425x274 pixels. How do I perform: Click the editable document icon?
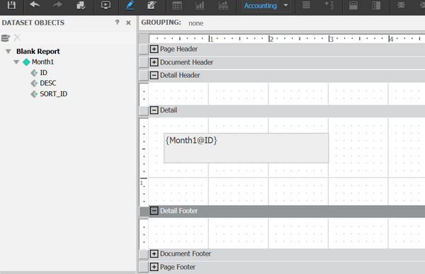pos(152,6)
